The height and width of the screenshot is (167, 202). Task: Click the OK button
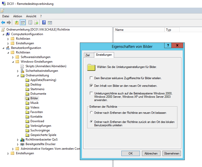pos(131,153)
